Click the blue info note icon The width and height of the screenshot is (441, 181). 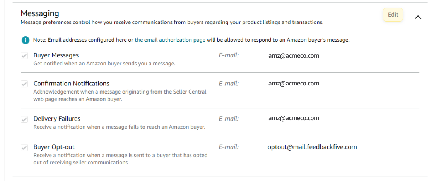click(x=25, y=40)
